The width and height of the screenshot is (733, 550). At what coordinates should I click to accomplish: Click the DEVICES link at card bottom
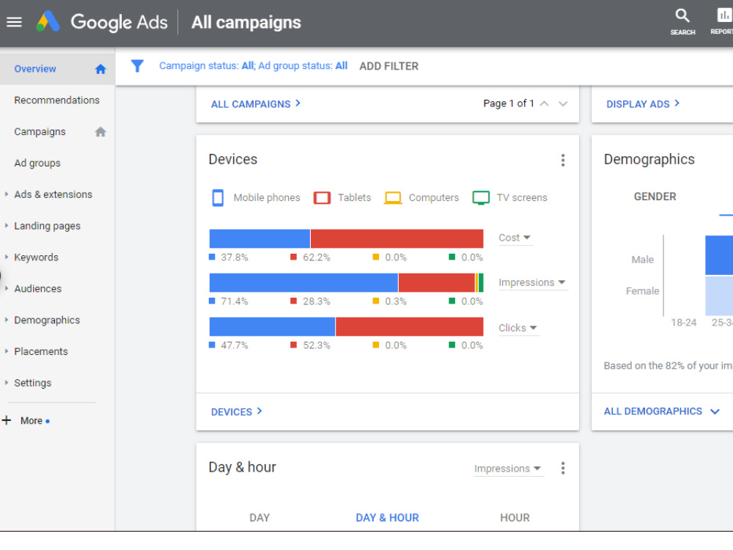coord(237,411)
